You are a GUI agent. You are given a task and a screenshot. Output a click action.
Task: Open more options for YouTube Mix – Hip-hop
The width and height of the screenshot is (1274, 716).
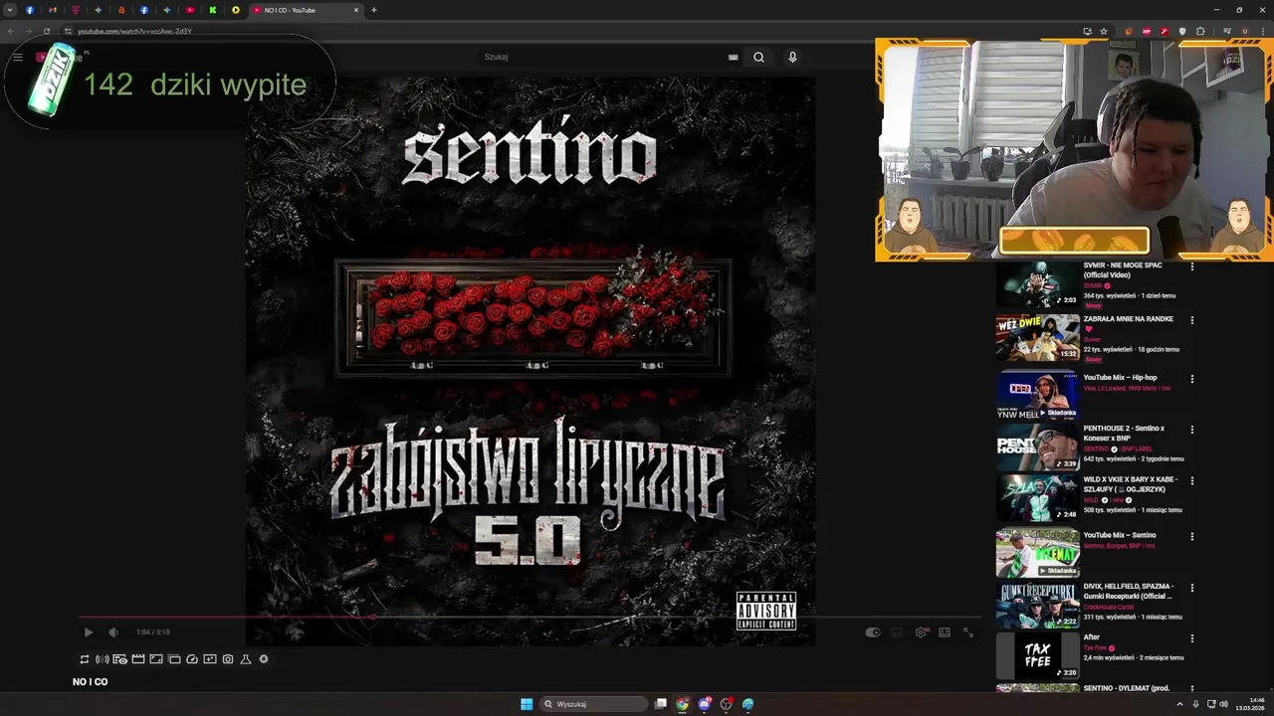1191,379
